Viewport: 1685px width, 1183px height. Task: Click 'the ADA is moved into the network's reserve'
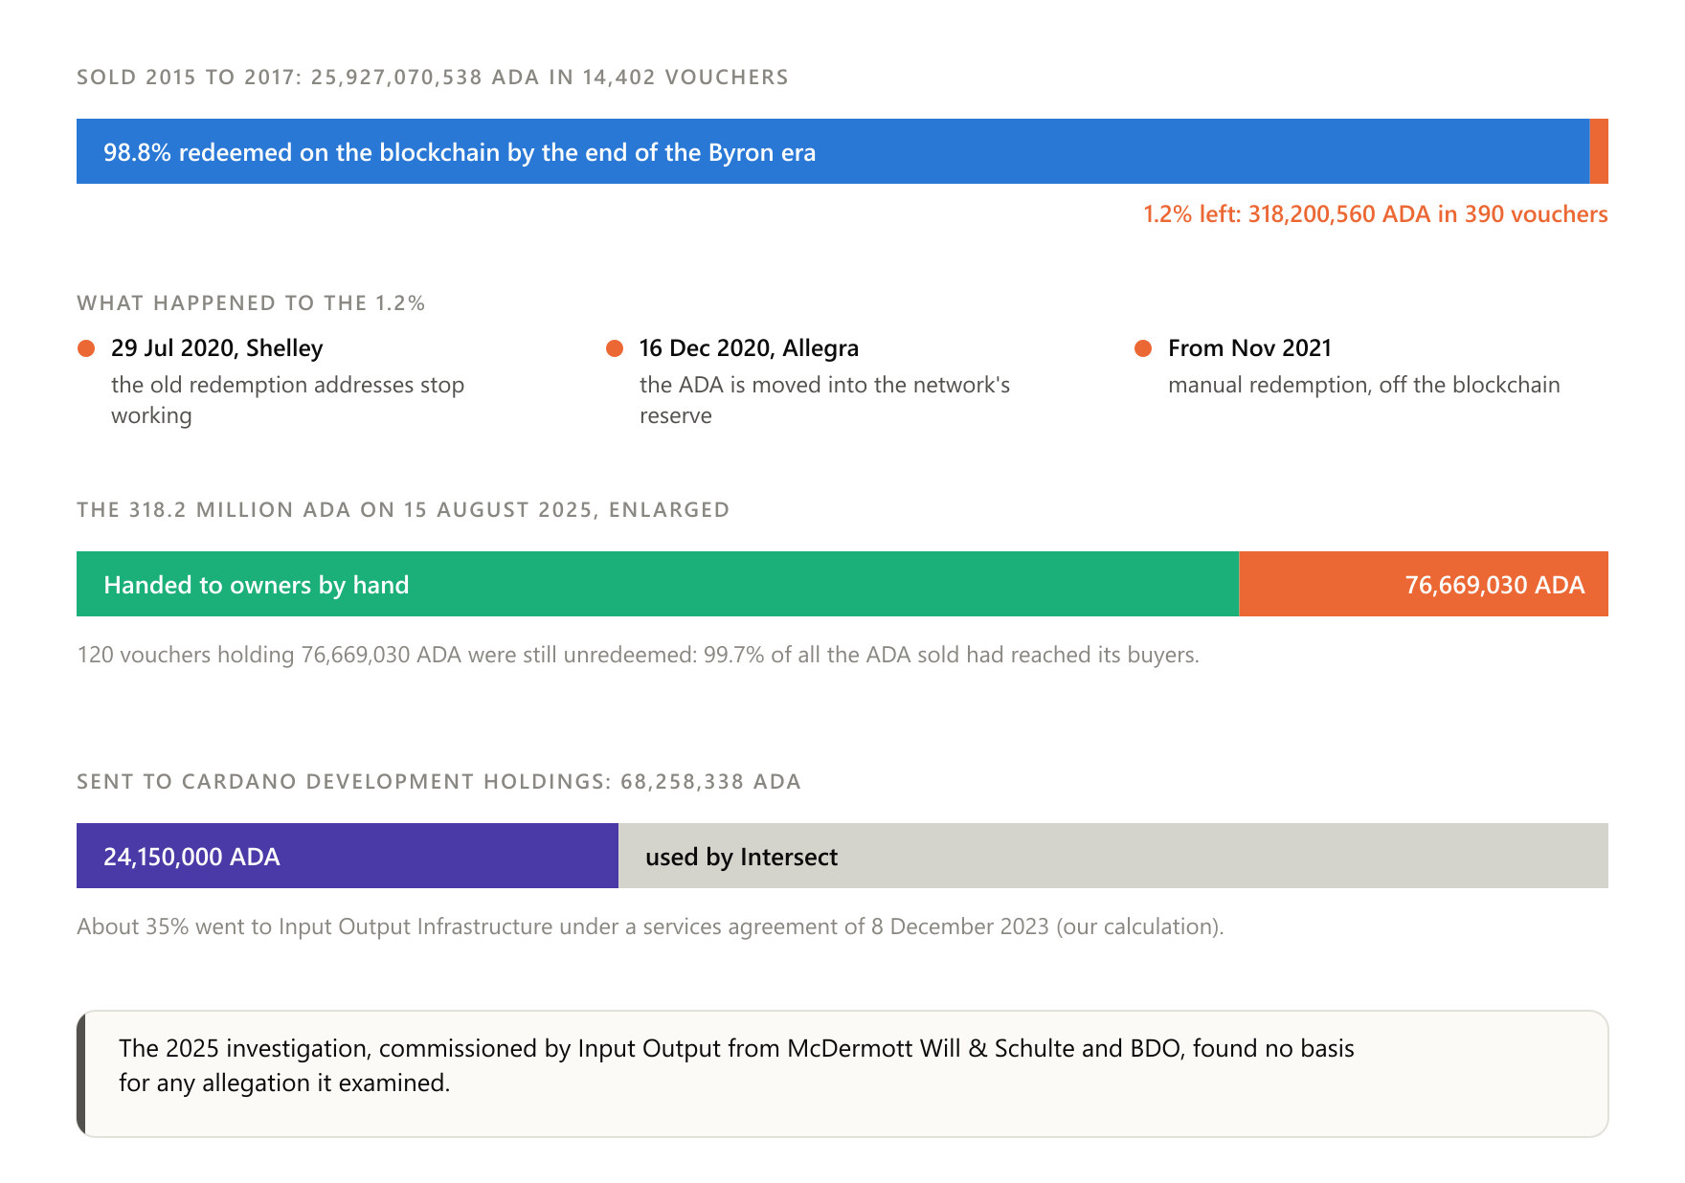824,400
